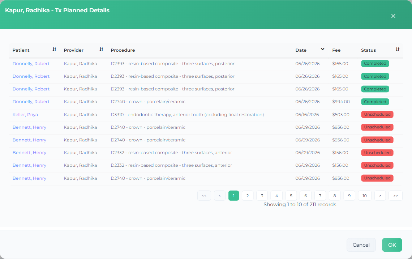
Task: Click the Status column header label
Action: coord(368,50)
